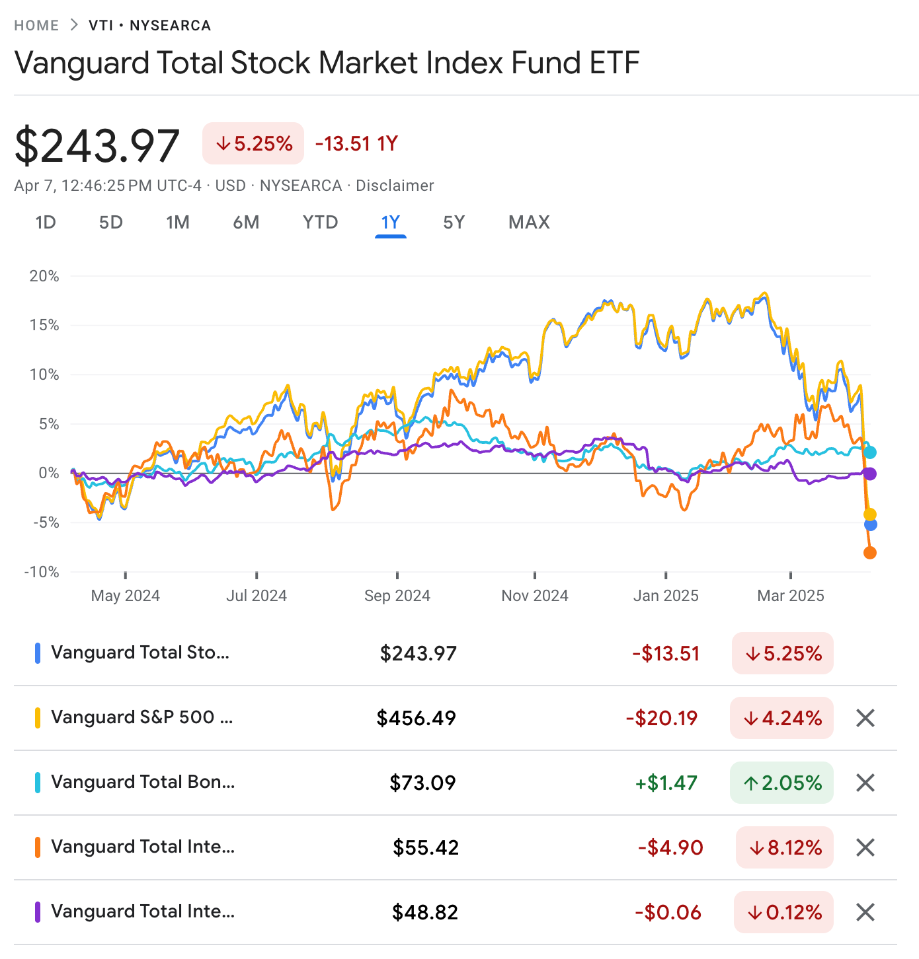Click the blue Vanguard Total Stock color swatch
The image size is (919, 959).
click(38, 653)
